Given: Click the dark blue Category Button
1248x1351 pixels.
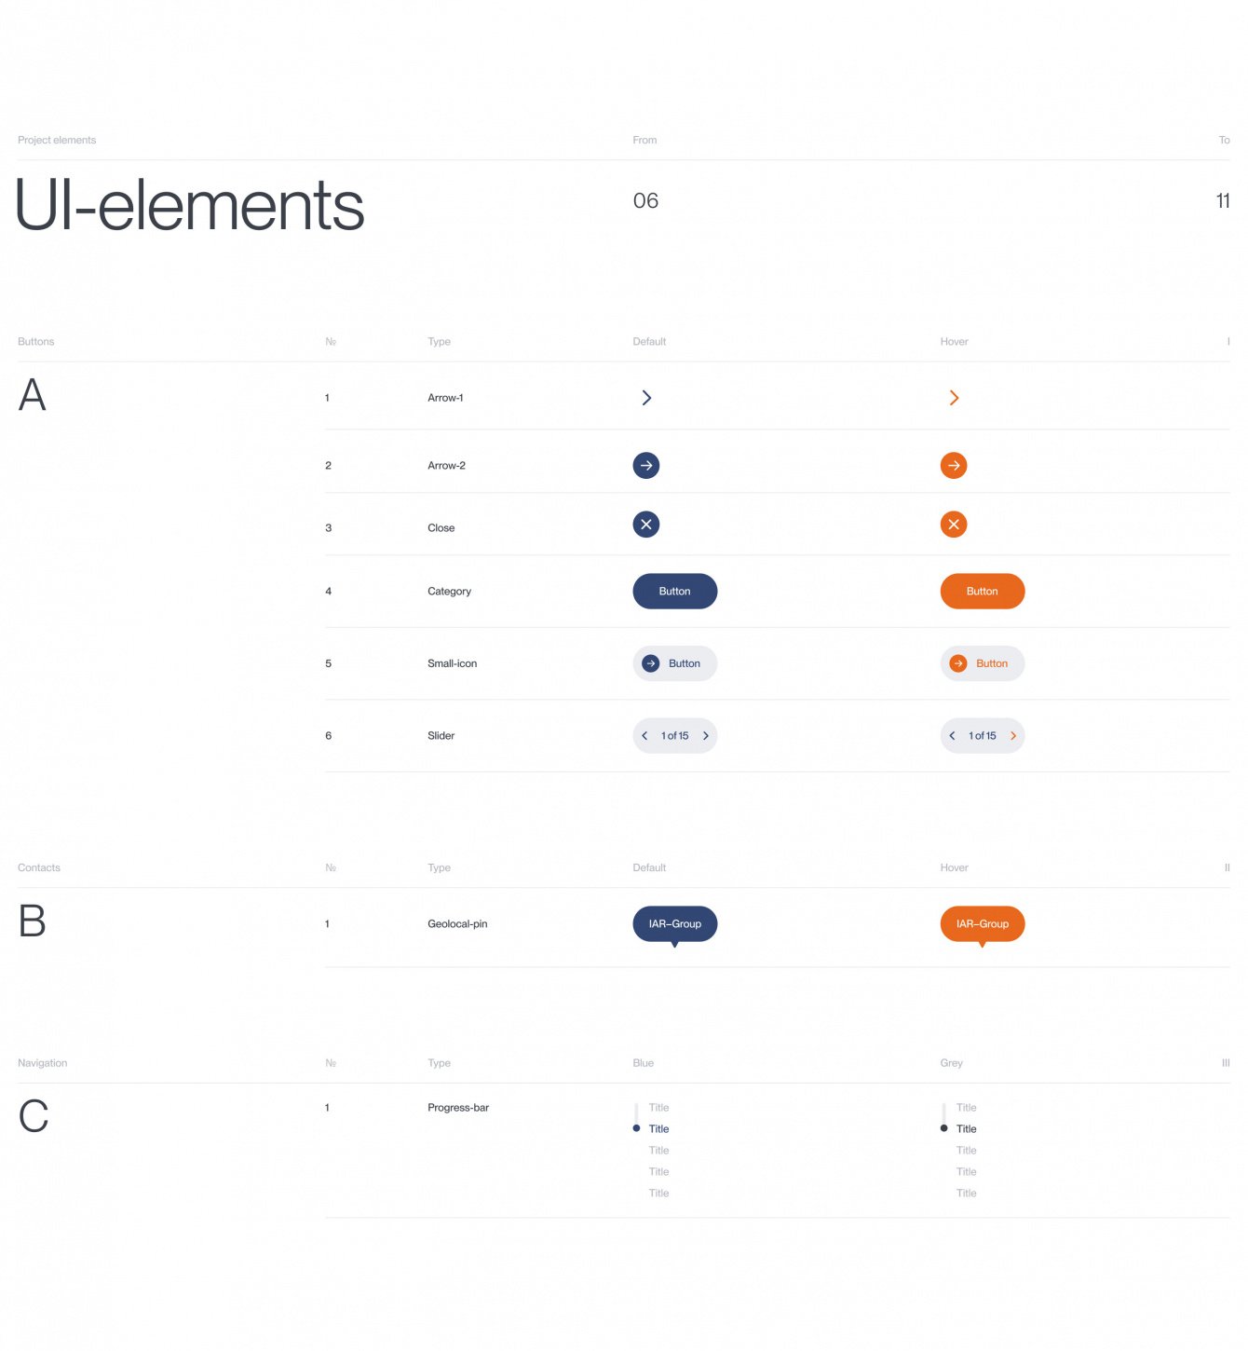Looking at the screenshot, I should tap(674, 592).
